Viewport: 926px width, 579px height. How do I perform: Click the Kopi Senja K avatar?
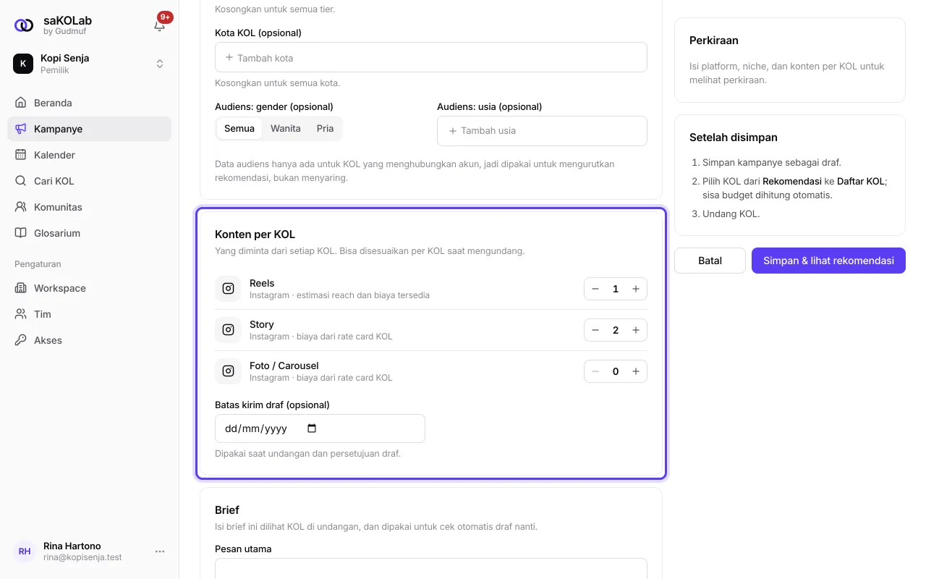point(23,64)
